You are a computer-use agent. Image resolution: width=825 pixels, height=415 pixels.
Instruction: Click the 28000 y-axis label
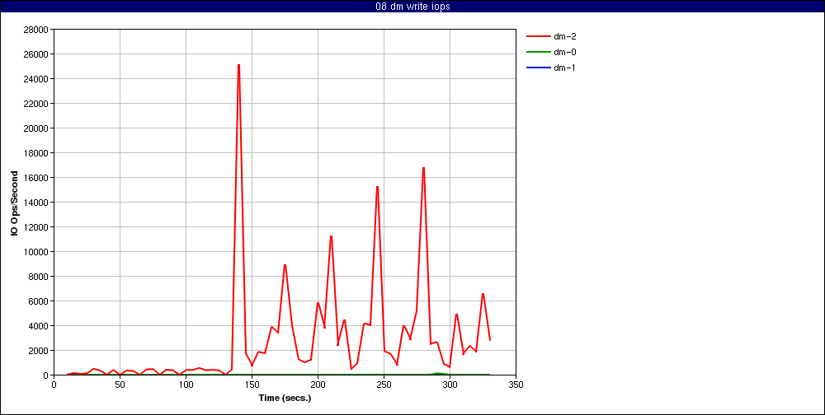(37, 30)
